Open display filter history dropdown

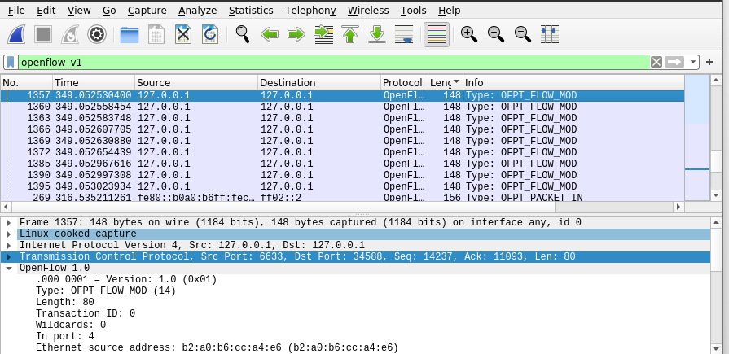[693, 62]
